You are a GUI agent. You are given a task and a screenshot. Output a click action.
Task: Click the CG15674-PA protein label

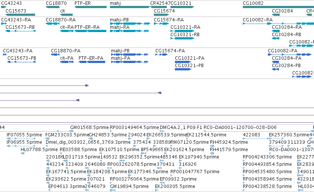(x=170, y=51)
